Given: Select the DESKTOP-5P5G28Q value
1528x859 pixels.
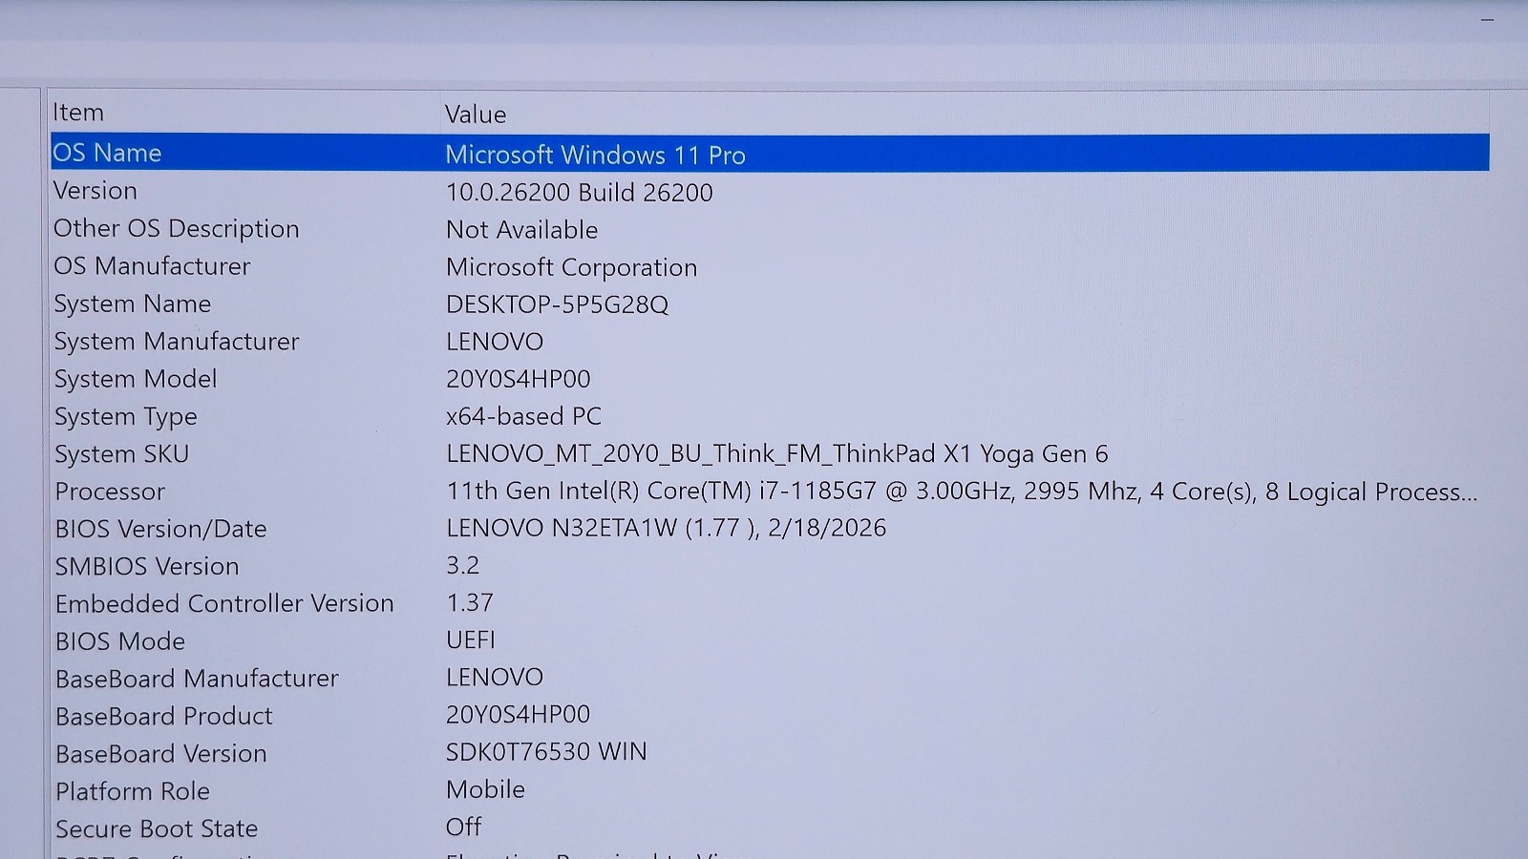Looking at the screenshot, I should coord(558,304).
